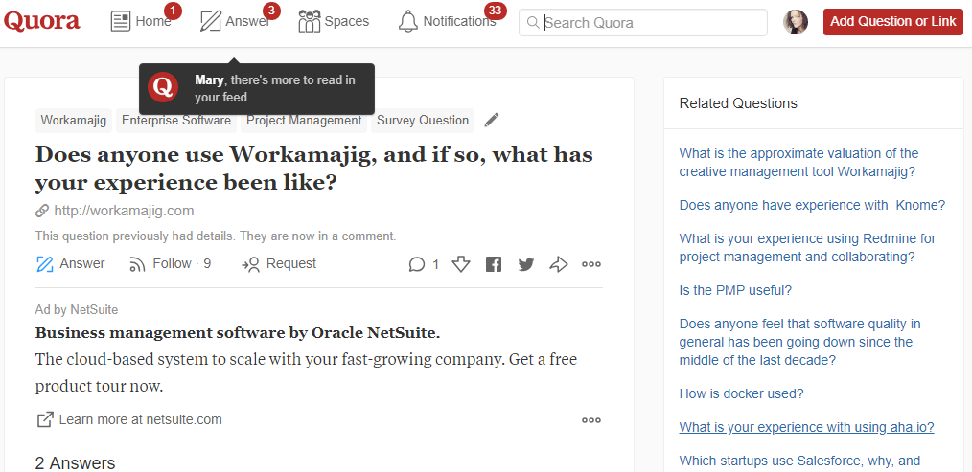Open the question's more options ellipsis

[591, 264]
